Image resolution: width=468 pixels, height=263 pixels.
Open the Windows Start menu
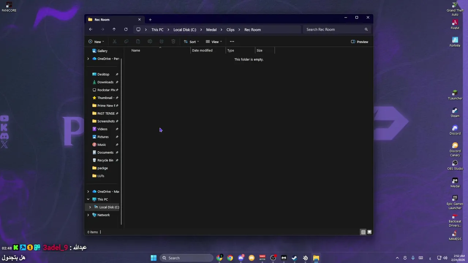click(154, 258)
